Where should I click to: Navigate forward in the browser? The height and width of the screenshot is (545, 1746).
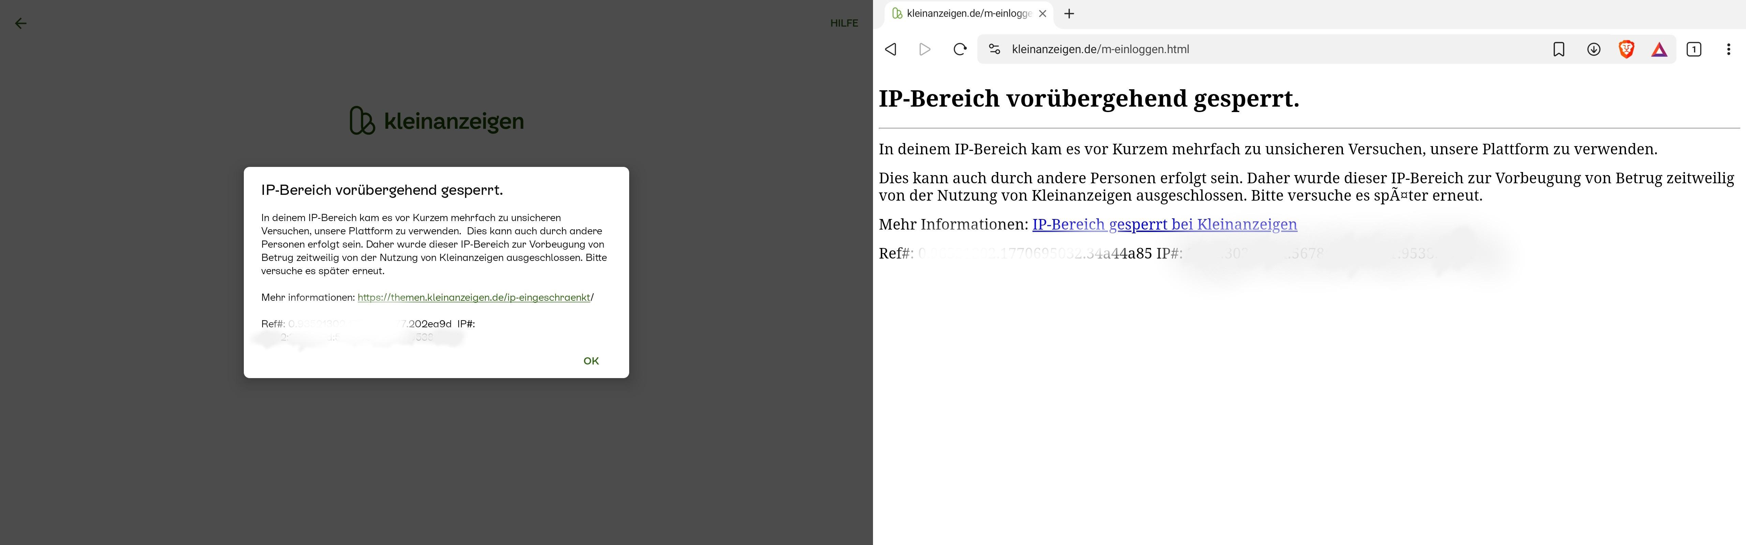coord(924,49)
